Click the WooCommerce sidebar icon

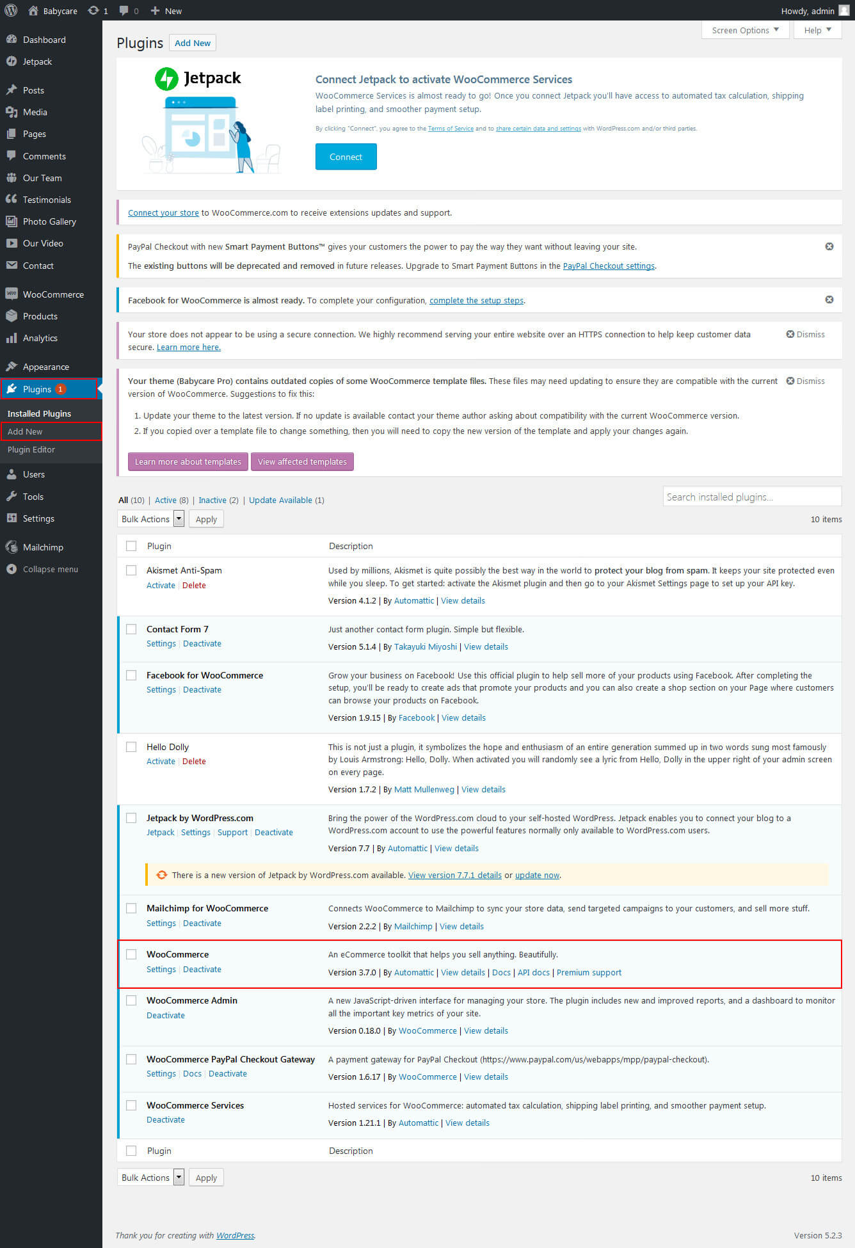[x=12, y=294]
